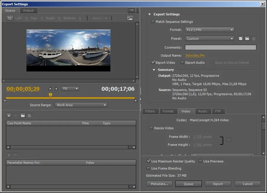
Task: Disable Use Maximum Render Quality
Action: point(149,161)
